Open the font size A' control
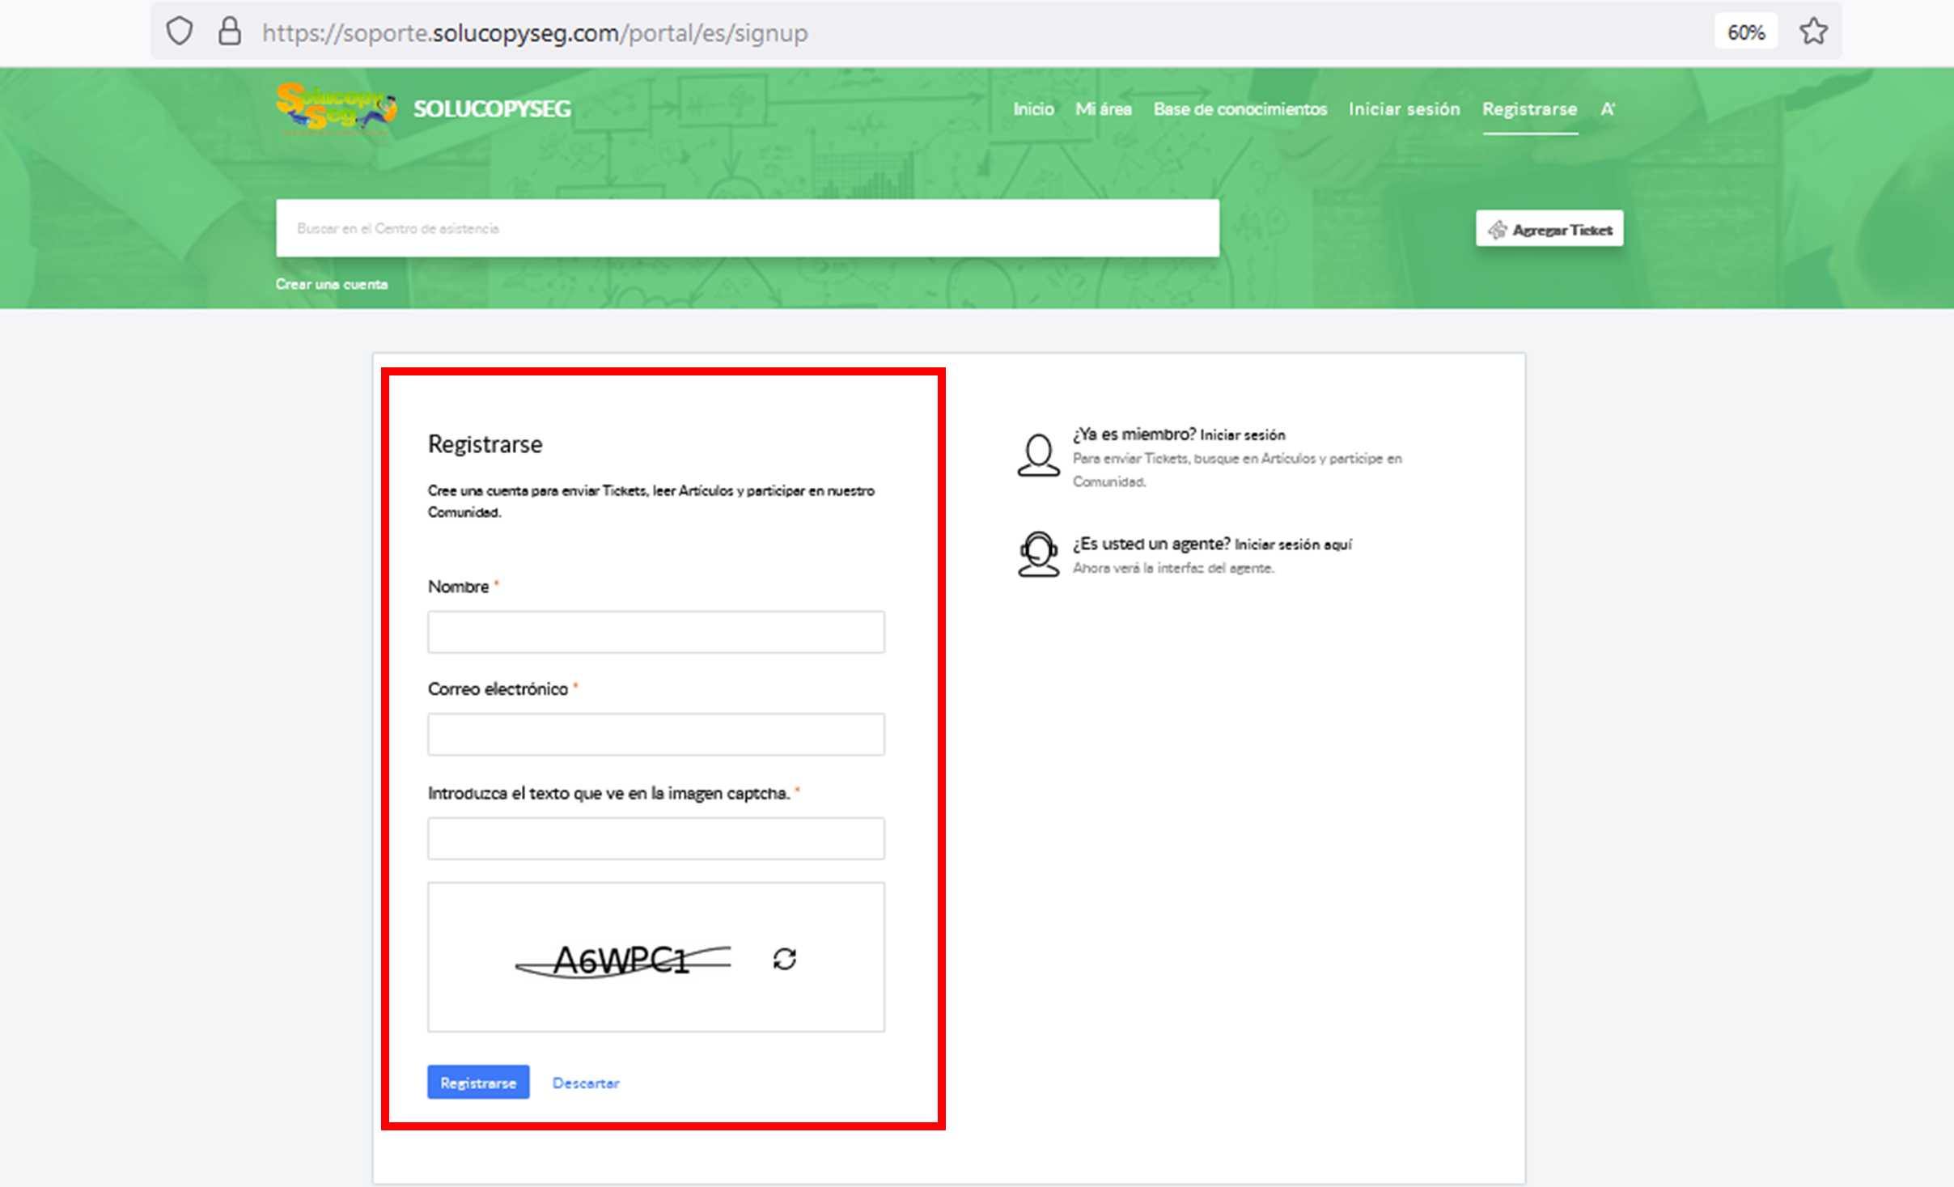Image resolution: width=1954 pixels, height=1187 pixels. tap(1608, 108)
